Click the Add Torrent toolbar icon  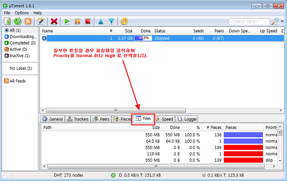(x=8, y=22)
